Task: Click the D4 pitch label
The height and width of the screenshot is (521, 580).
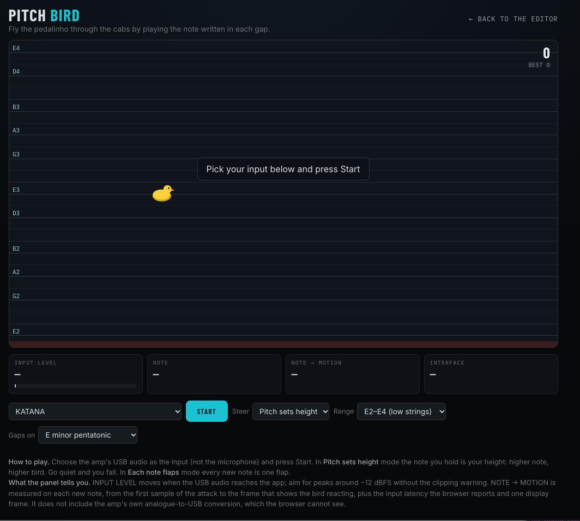Action: 16,71
